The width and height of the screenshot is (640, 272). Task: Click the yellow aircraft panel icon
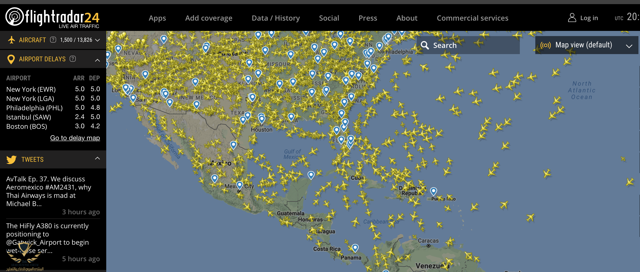coord(11,40)
